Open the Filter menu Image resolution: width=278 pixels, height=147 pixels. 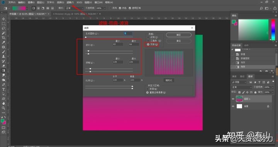coord(70,2)
